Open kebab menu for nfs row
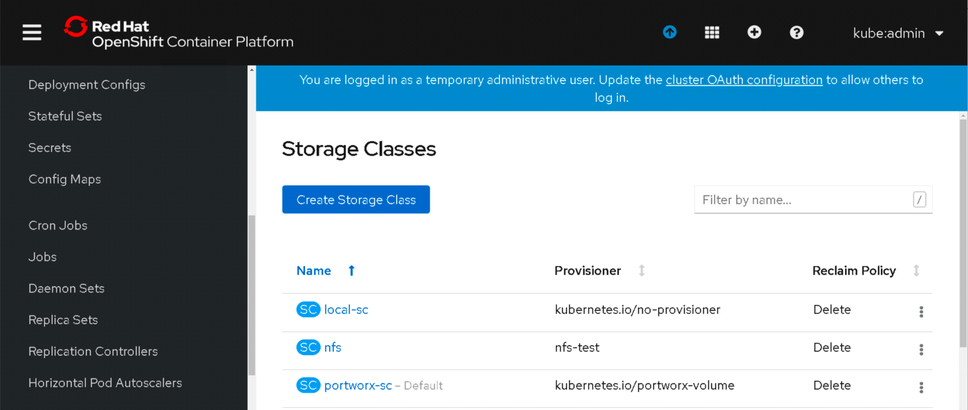This screenshot has height=410, width=968. coord(921,350)
